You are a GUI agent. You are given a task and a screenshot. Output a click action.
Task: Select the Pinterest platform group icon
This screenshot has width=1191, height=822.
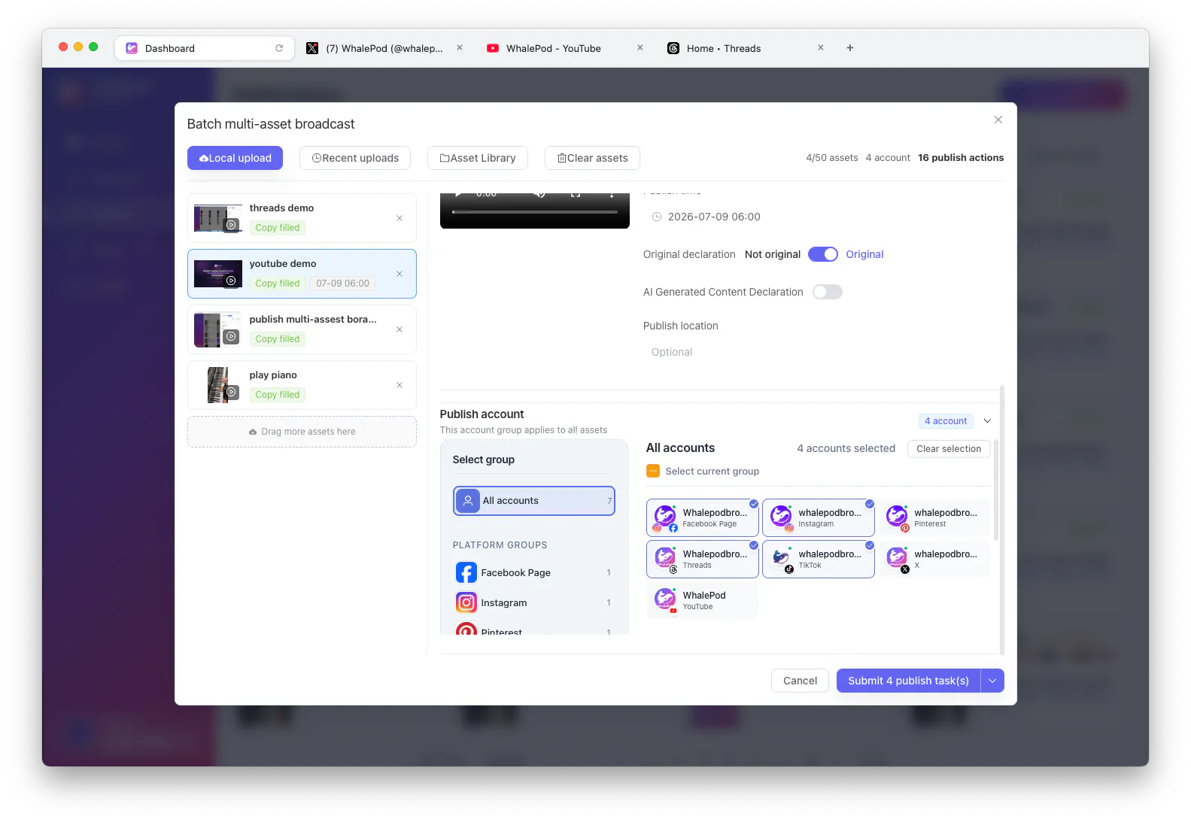click(466, 629)
